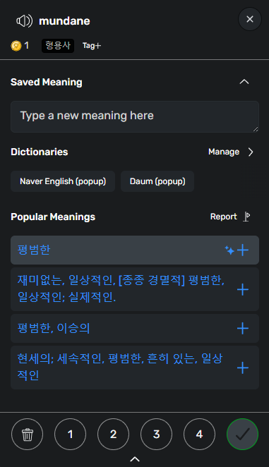
Task: Set word status level to 1
Action: coord(71,435)
